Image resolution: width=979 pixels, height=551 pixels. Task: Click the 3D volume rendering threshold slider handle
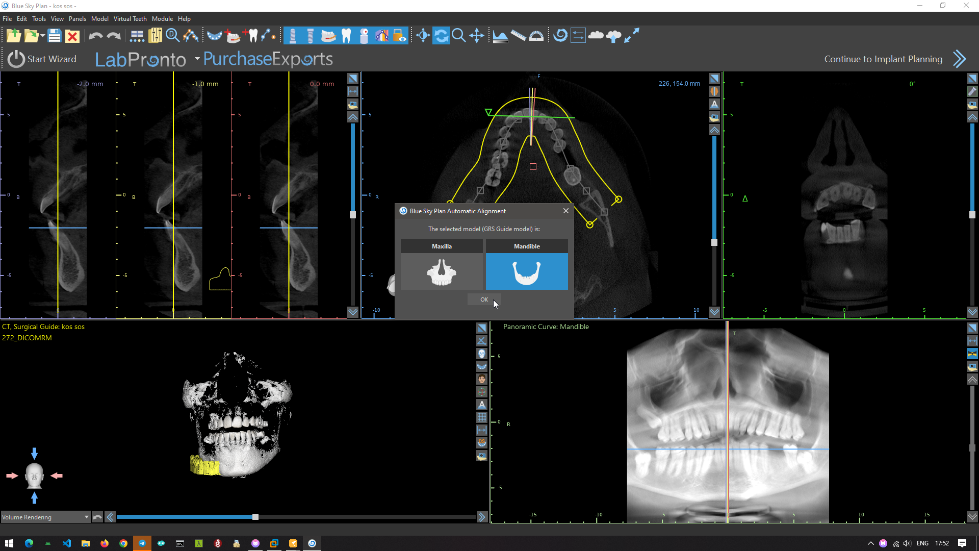click(255, 517)
